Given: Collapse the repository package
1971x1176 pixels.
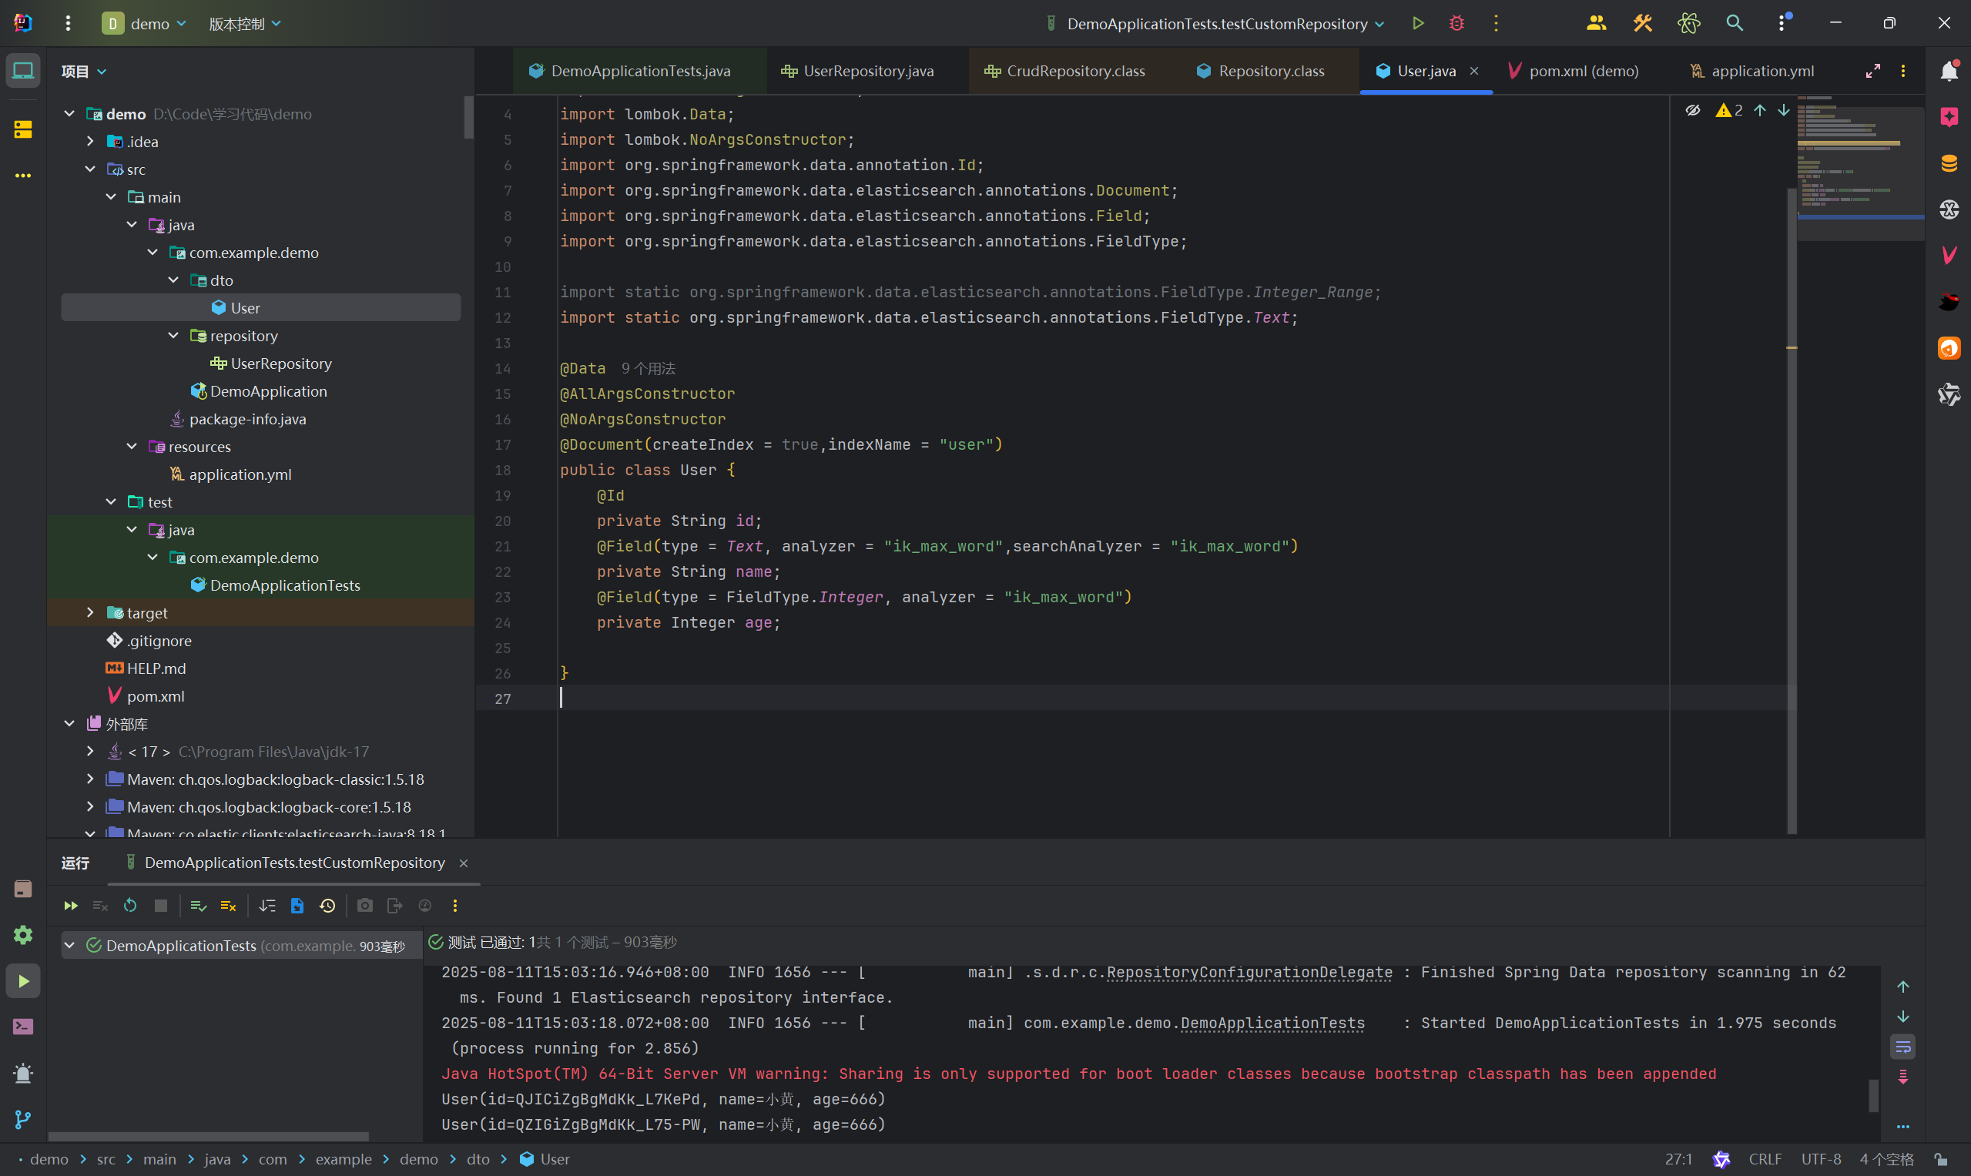Looking at the screenshot, I should pyautogui.click(x=173, y=335).
